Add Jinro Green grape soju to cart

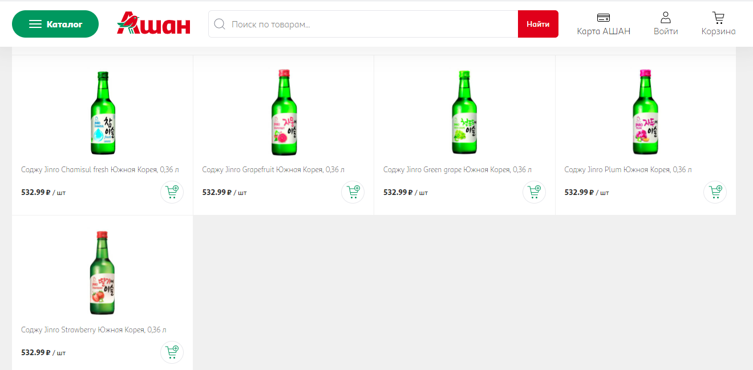pos(534,192)
